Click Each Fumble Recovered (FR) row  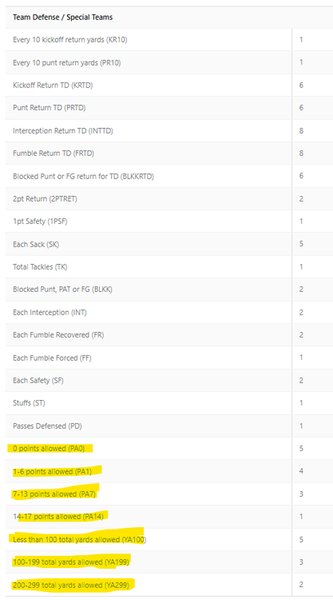(x=169, y=335)
